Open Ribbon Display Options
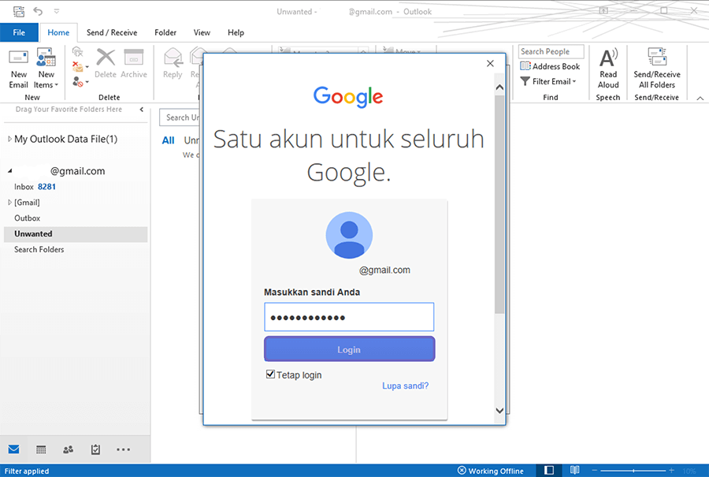The height and width of the screenshot is (477, 709). (603, 10)
